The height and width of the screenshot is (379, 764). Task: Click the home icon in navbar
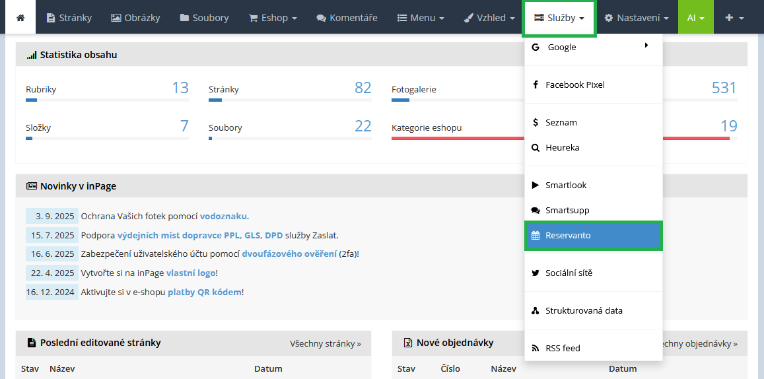tap(20, 18)
